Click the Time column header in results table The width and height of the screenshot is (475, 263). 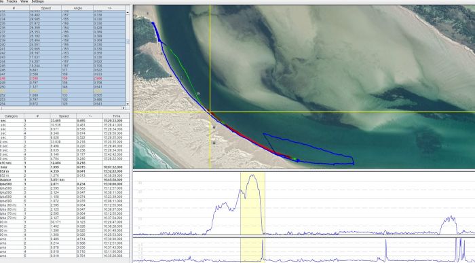coord(116,116)
